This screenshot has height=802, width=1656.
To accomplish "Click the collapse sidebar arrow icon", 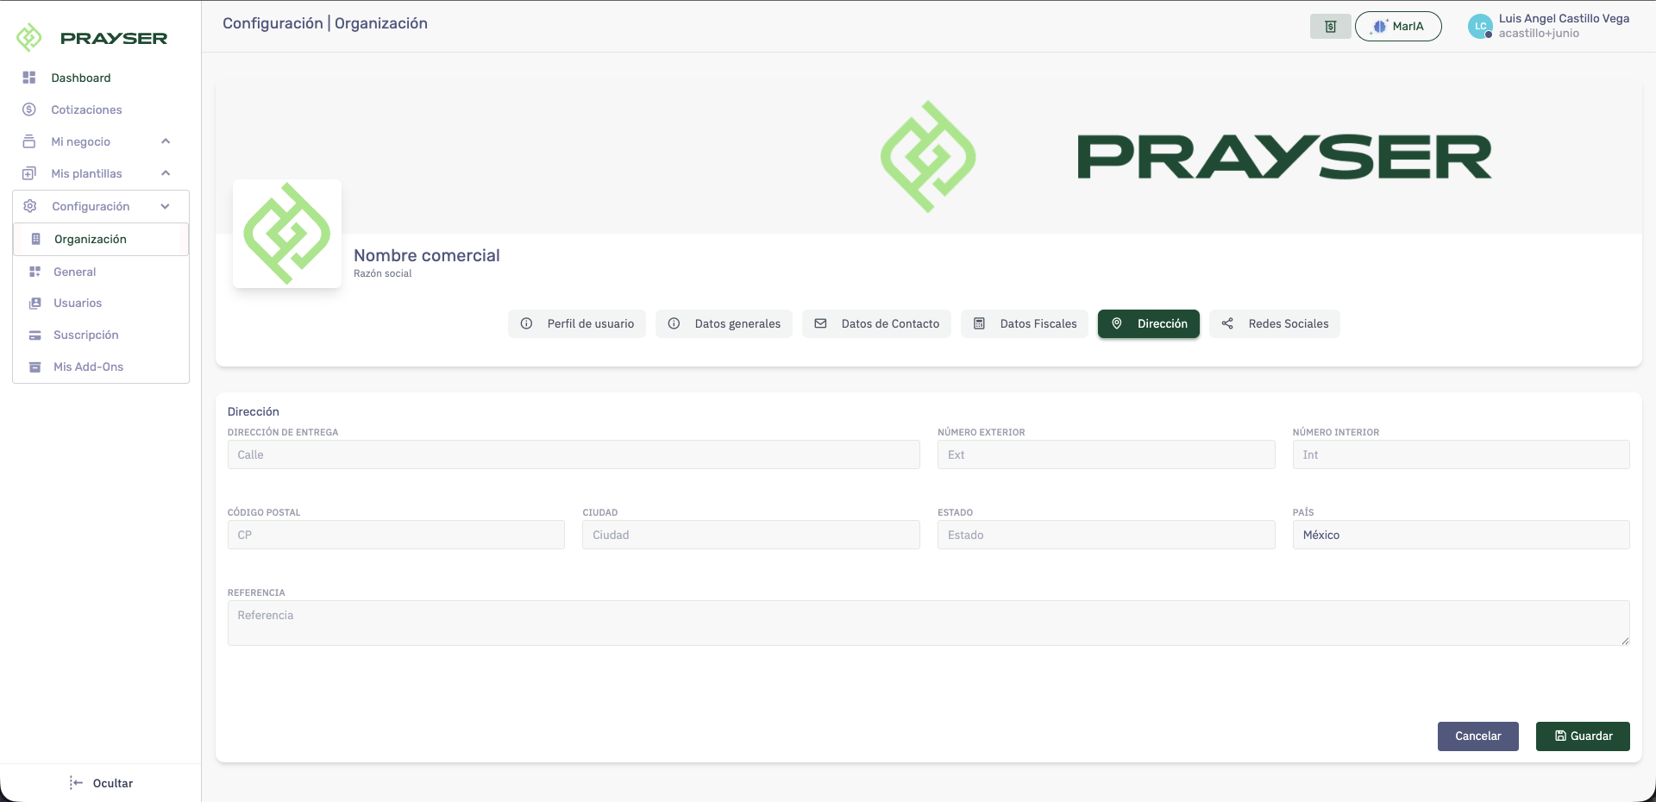I will click(76, 783).
